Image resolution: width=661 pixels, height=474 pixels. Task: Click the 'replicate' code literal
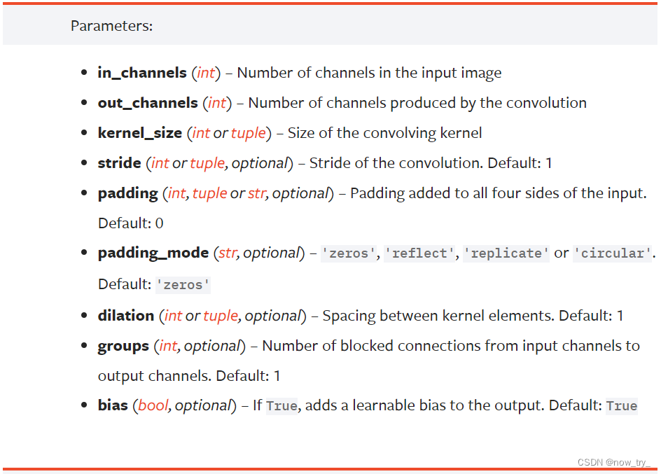click(x=506, y=253)
